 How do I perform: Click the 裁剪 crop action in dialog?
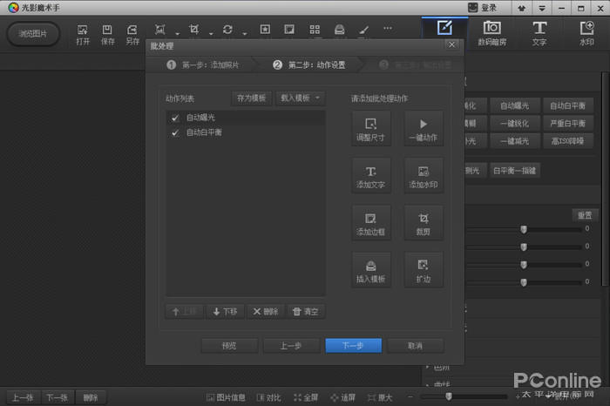[x=424, y=223]
